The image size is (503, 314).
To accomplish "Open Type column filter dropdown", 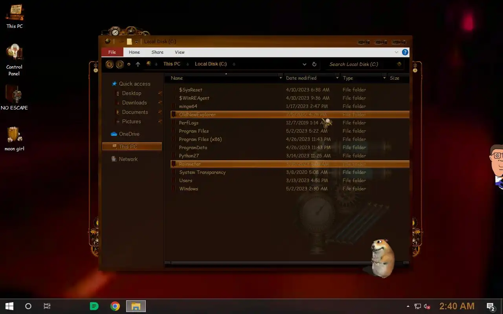I will [384, 78].
